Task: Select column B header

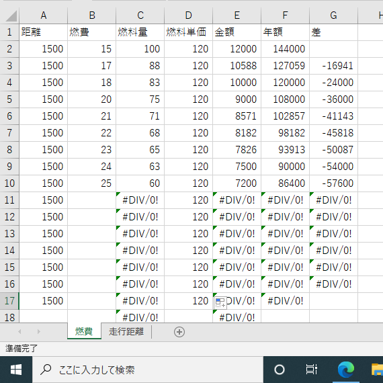Action: pos(91,15)
